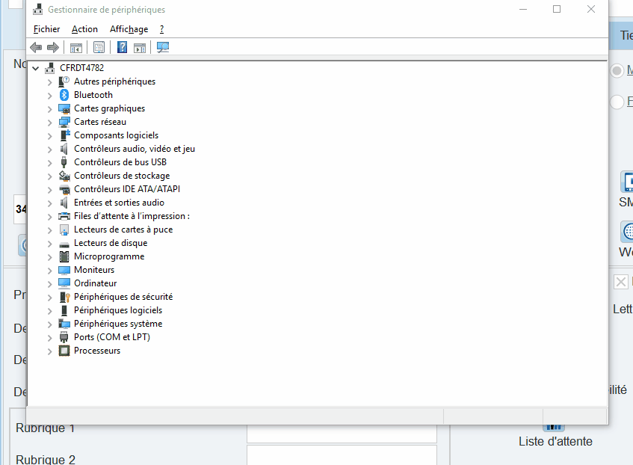633x465 pixels.
Task: Minimize the Gestionnaire de périphériques window
Action: click(523, 9)
